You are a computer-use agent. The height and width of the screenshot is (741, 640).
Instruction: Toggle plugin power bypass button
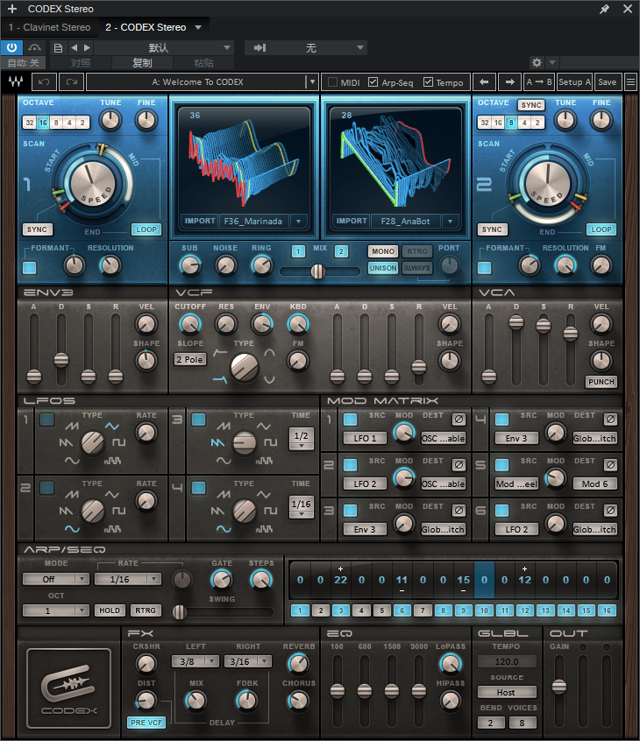[x=11, y=47]
